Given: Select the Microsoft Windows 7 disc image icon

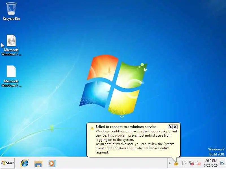Looking at the screenshot, I should tap(11, 45).
